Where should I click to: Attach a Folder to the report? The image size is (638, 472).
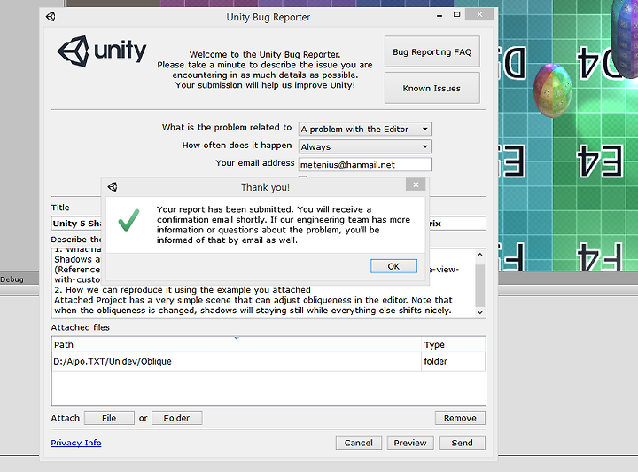pos(176,418)
